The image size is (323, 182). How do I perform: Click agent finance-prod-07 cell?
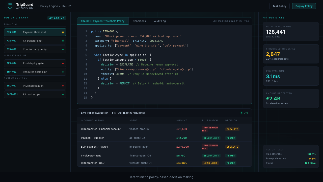[x=139, y=129]
